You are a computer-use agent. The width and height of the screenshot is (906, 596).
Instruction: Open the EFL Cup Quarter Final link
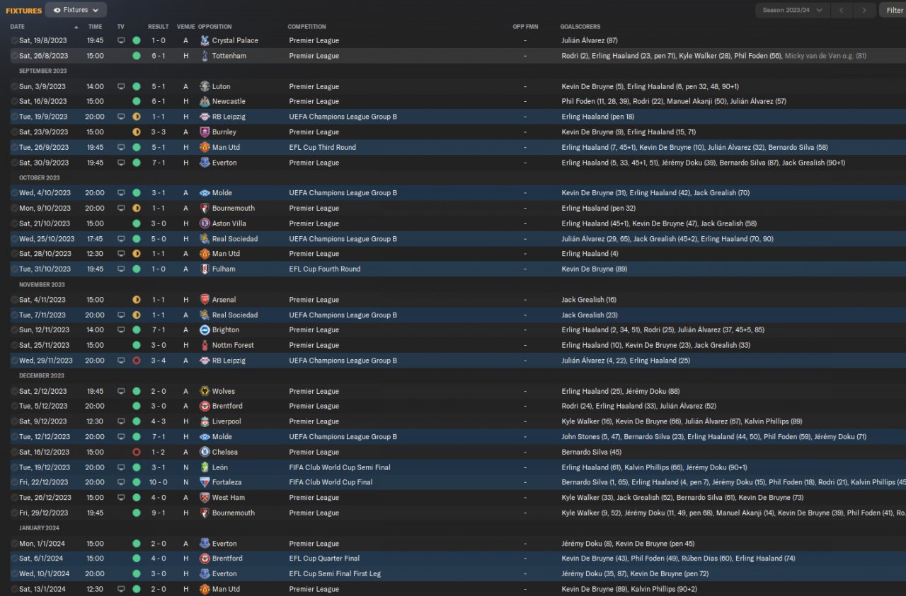point(324,559)
